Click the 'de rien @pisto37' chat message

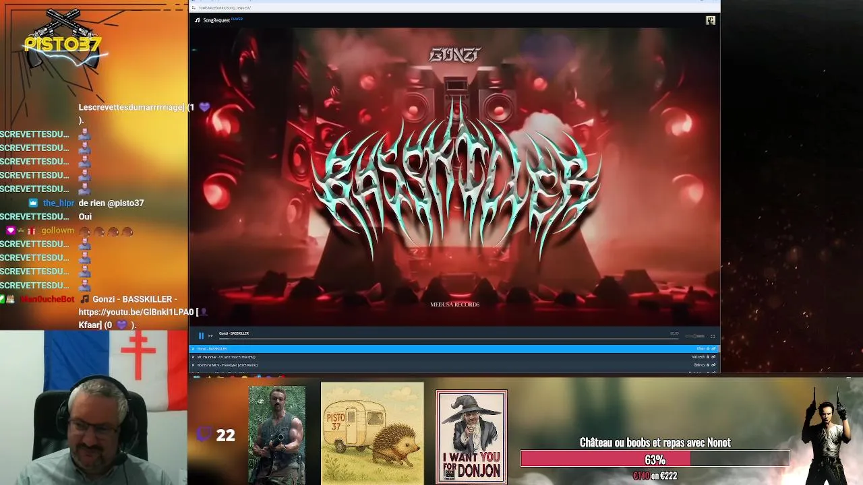coord(111,203)
